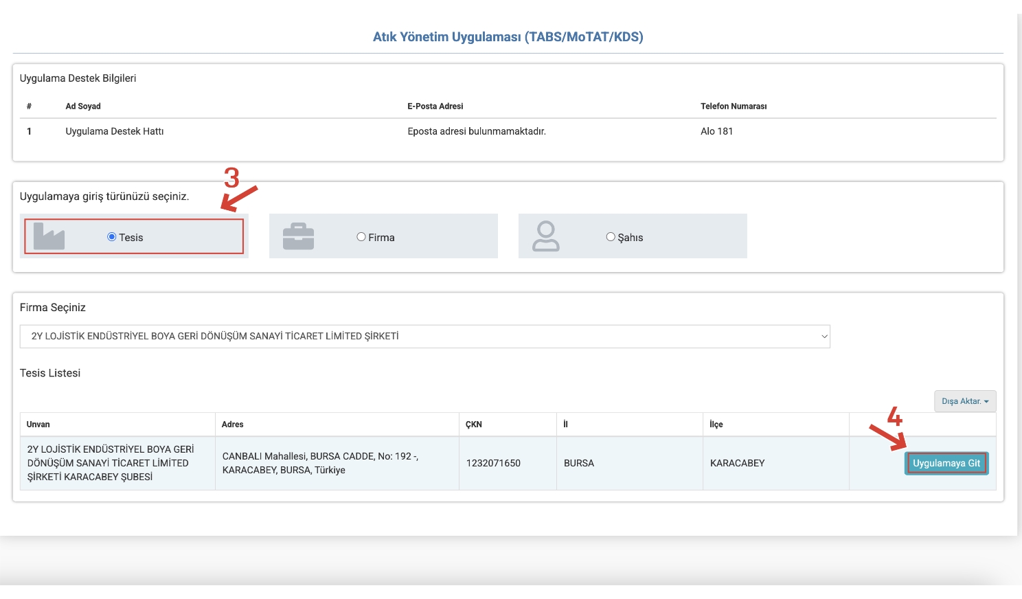Click the KARACABEY district cell
The image size is (1022, 599).
(x=737, y=463)
